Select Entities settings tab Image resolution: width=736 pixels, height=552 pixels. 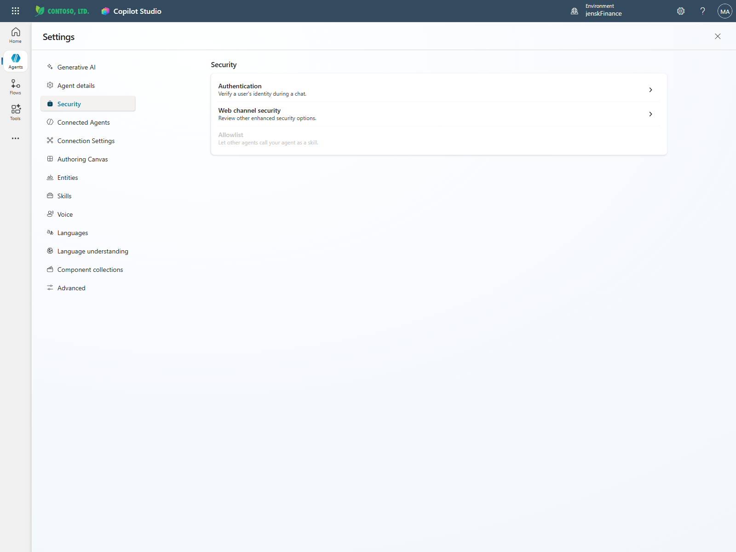(x=88, y=178)
